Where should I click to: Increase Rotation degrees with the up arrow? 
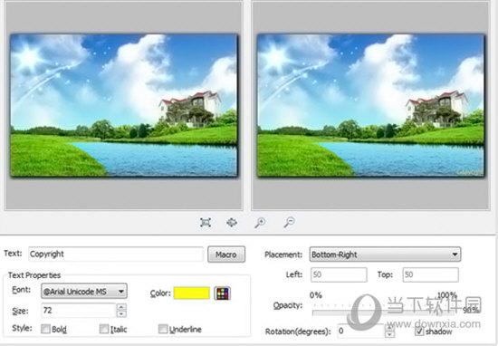(x=389, y=328)
